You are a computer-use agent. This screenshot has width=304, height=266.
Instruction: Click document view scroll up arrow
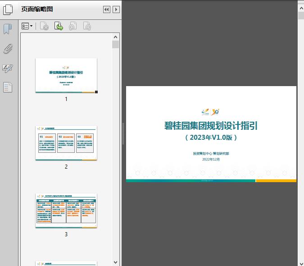pyautogui.click(x=301, y=9)
